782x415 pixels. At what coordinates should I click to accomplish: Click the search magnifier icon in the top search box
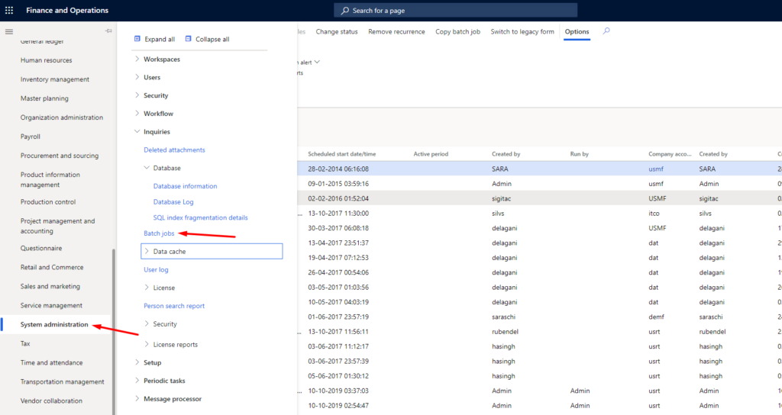[344, 11]
